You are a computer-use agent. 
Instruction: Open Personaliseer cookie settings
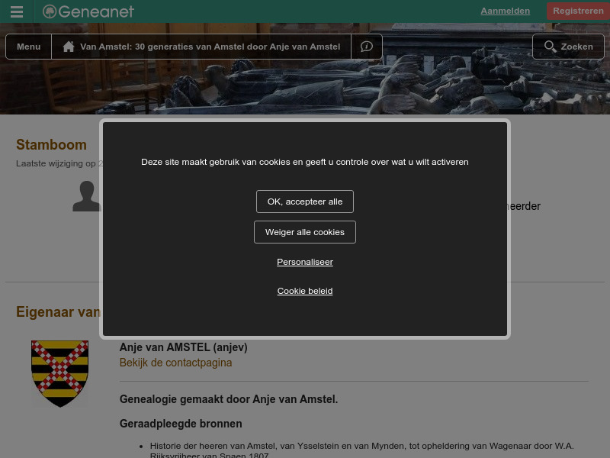(x=305, y=262)
